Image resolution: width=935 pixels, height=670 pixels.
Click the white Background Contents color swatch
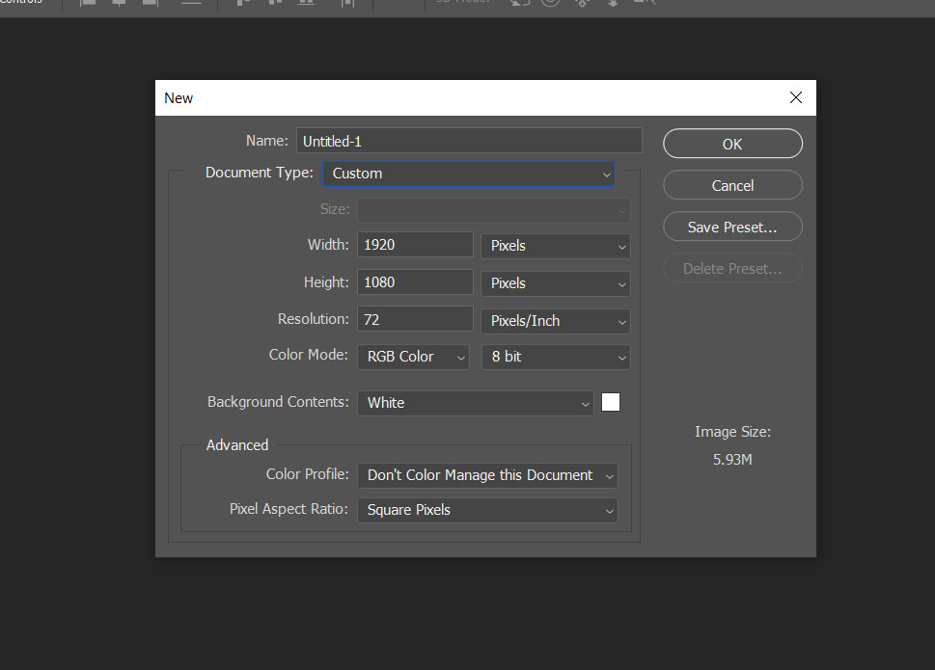(x=610, y=402)
